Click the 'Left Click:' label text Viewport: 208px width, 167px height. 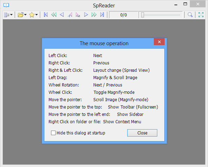[x=58, y=56]
